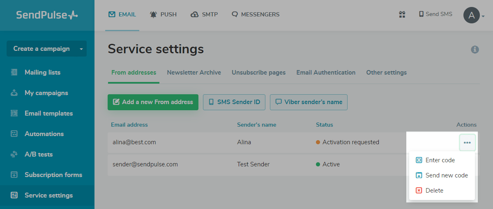Image resolution: width=493 pixels, height=209 pixels.
Task: Click the red Delete option icon
Action: [419, 191]
